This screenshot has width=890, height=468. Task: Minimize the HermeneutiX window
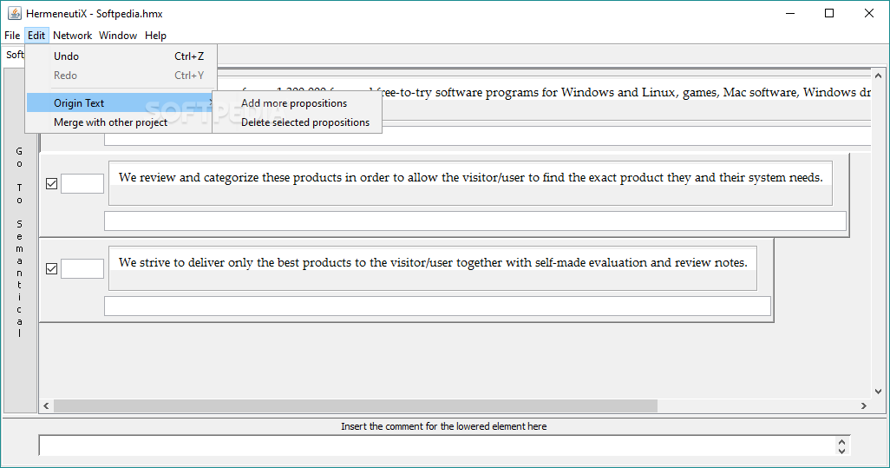click(790, 13)
